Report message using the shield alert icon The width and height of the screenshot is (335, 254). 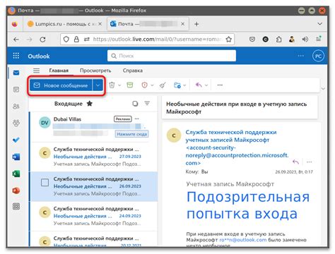pyautogui.click(x=144, y=85)
